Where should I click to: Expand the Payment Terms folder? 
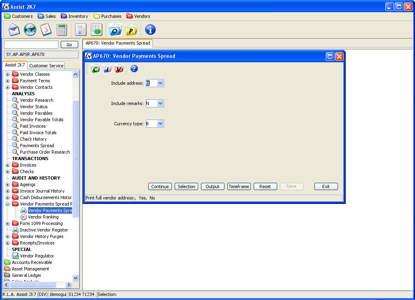pyautogui.click(x=7, y=81)
